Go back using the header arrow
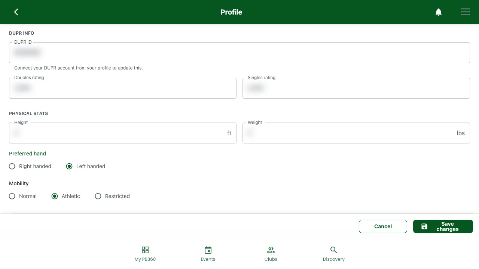This screenshot has width=479, height=269. coord(16,12)
